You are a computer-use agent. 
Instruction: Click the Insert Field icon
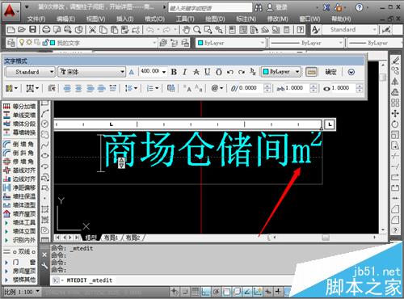[x=170, y=88]
